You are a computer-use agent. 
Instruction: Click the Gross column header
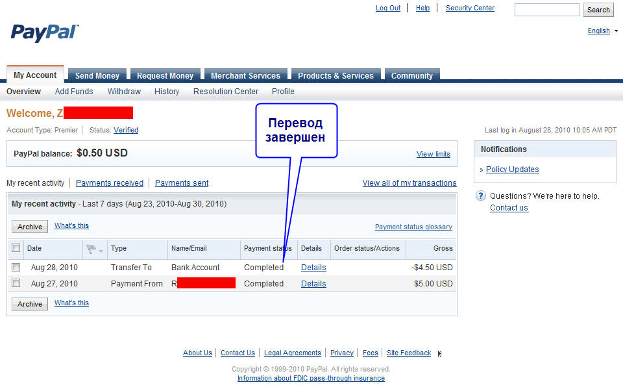443,248
